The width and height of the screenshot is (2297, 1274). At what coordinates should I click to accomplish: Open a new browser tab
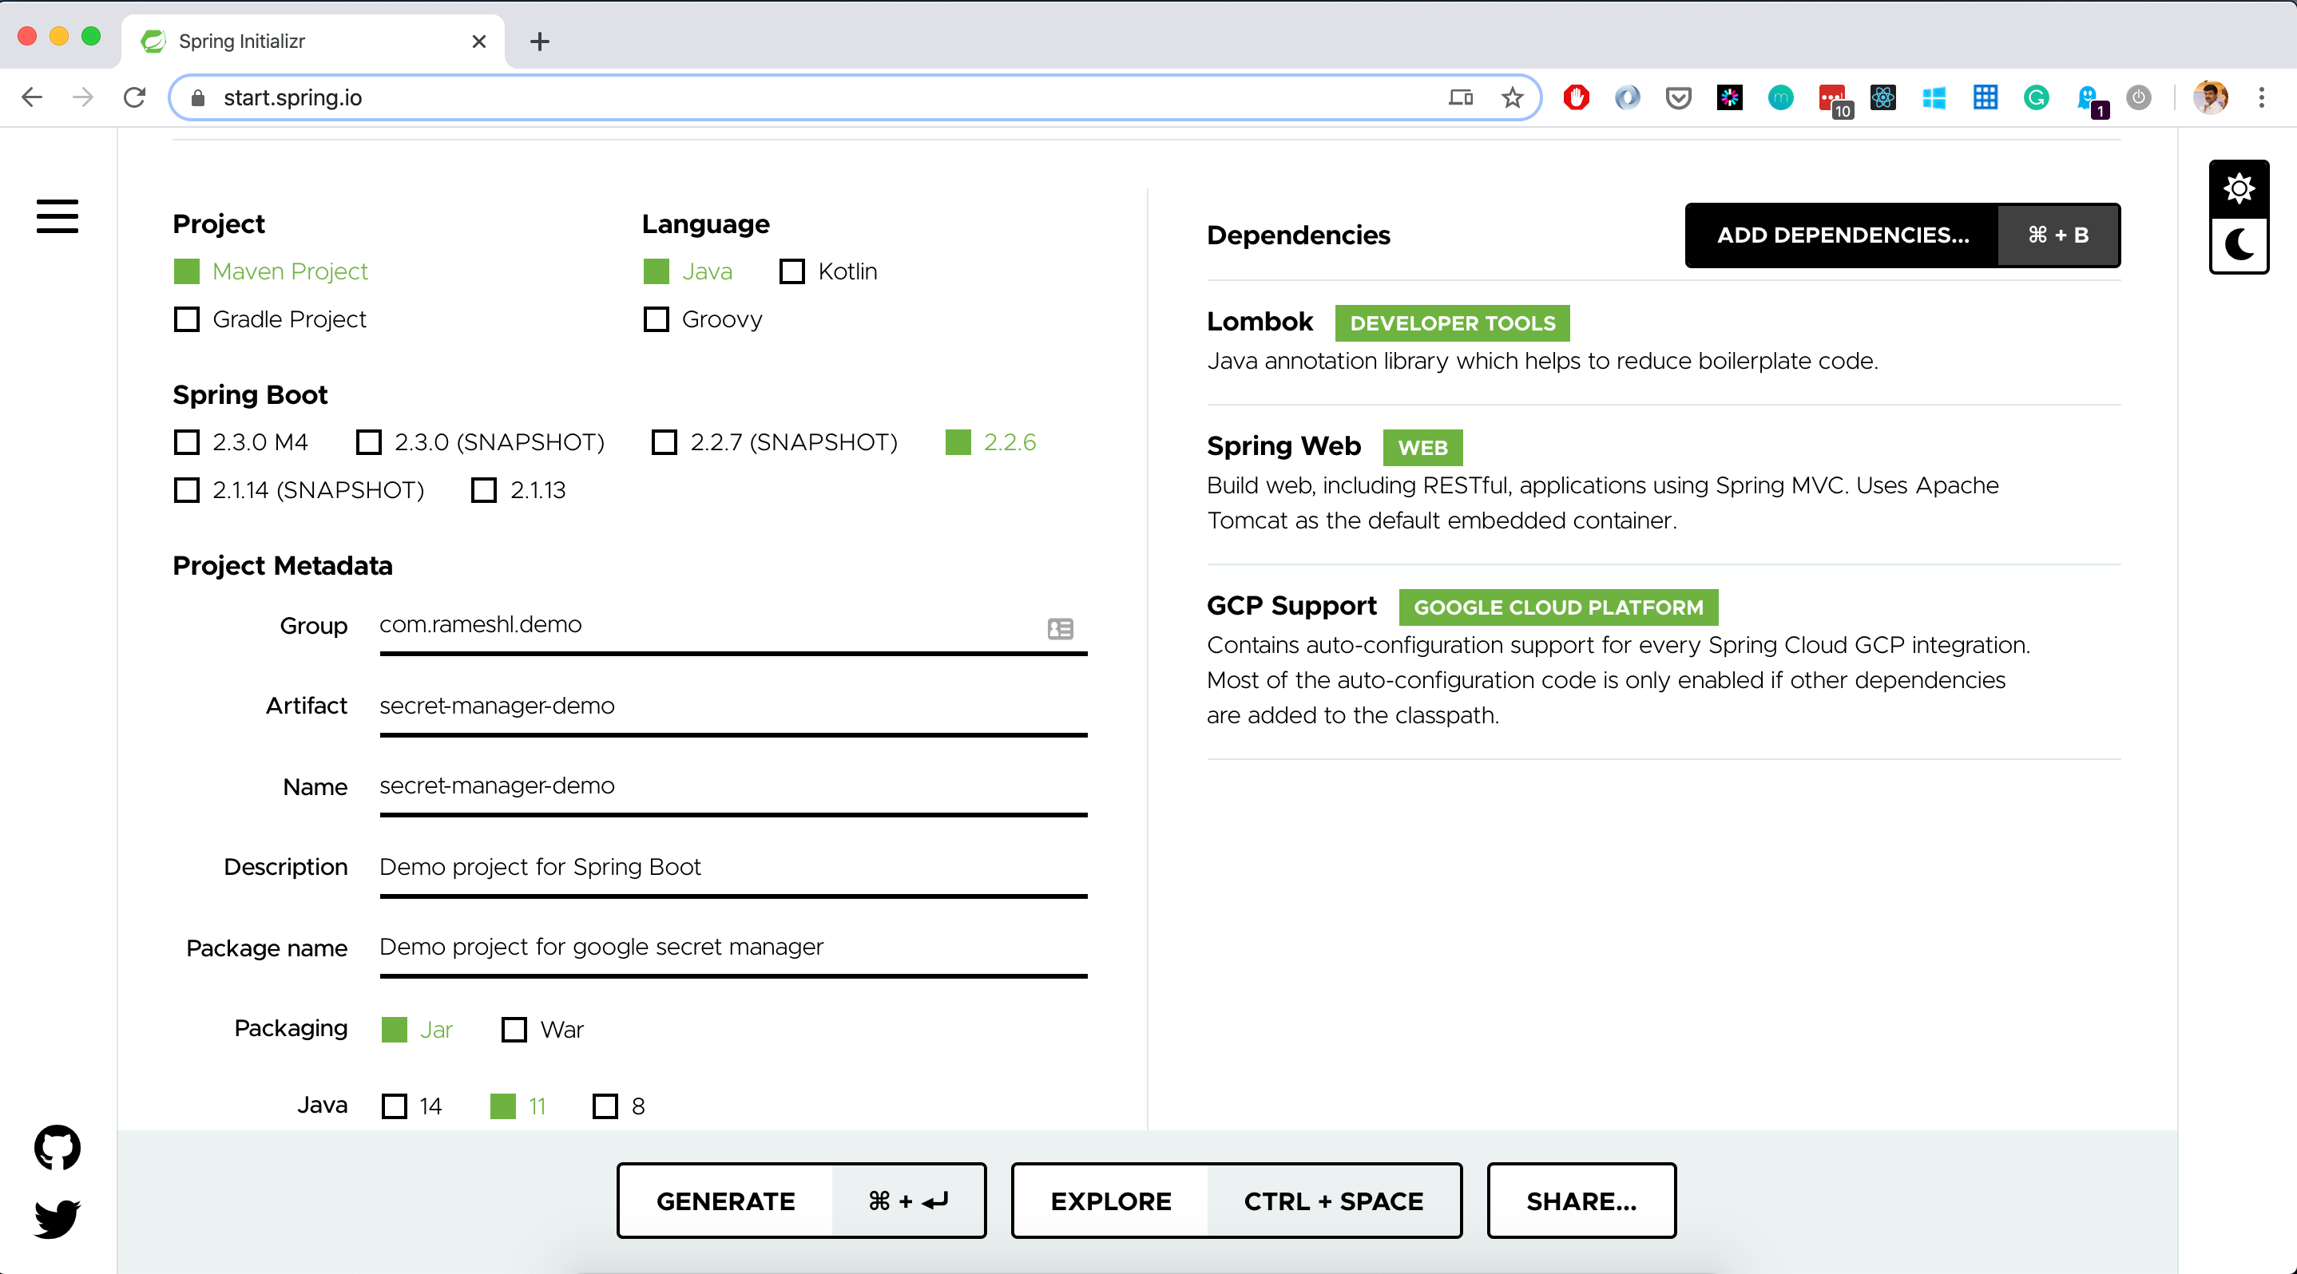(x=538, y=41)
